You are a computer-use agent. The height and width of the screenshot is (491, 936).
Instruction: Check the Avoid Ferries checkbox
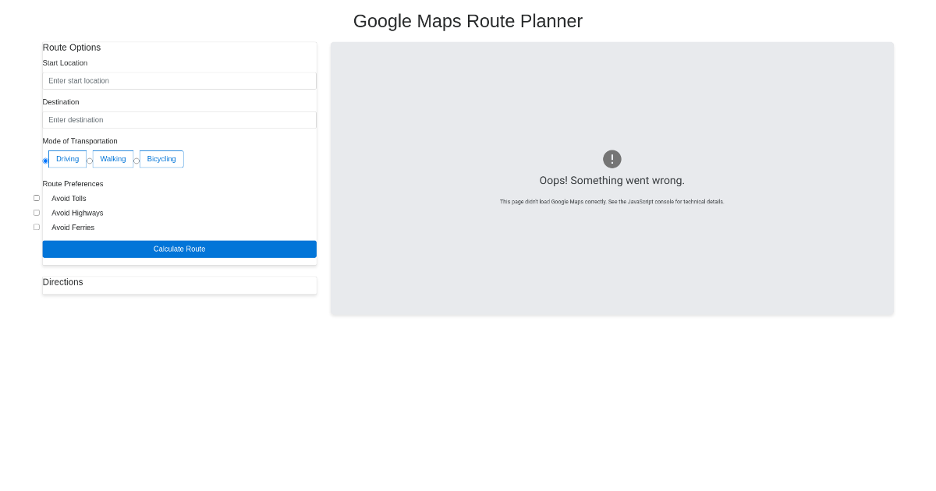37,227
